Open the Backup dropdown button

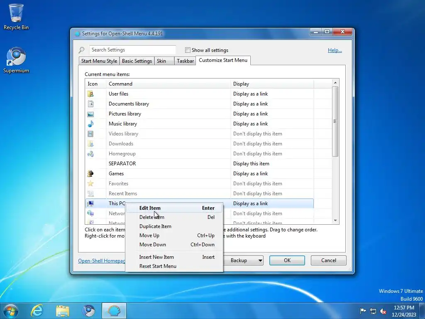[243, 260]
